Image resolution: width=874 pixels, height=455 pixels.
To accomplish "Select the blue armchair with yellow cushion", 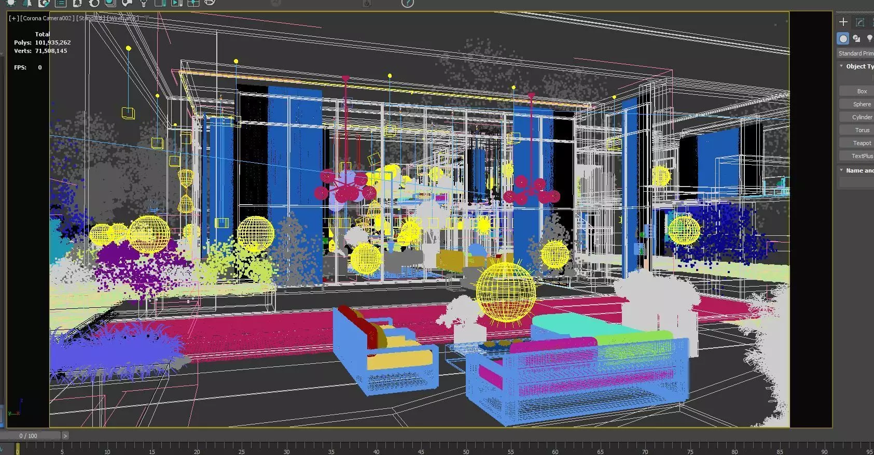I will (385, 350).
